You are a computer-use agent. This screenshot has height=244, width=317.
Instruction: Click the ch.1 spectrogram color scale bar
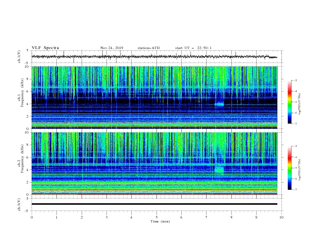click(289, 102)
